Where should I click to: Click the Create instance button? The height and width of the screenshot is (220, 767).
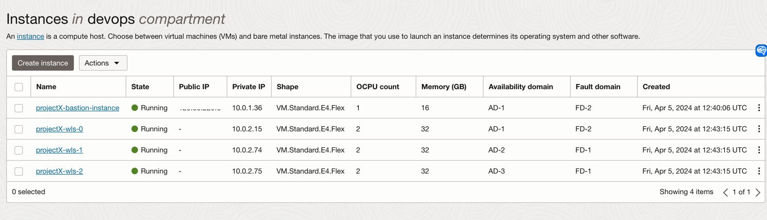[43, 63]
